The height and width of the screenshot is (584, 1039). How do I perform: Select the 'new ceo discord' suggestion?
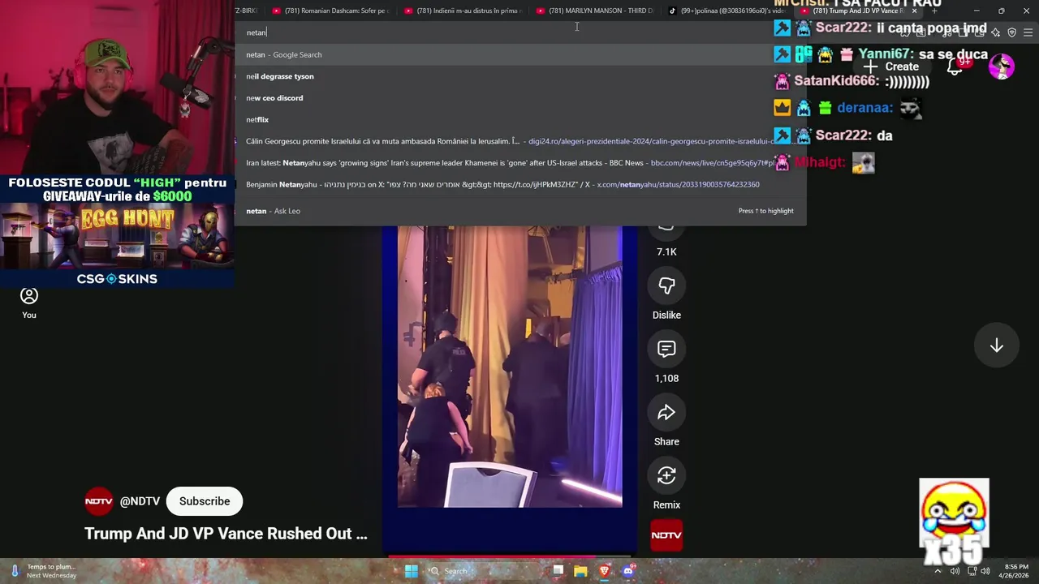tap(520, 98)
